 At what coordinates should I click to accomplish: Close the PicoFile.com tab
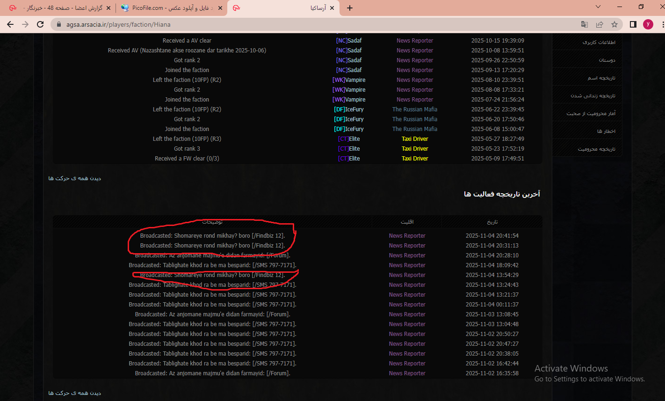click(220, 8)
